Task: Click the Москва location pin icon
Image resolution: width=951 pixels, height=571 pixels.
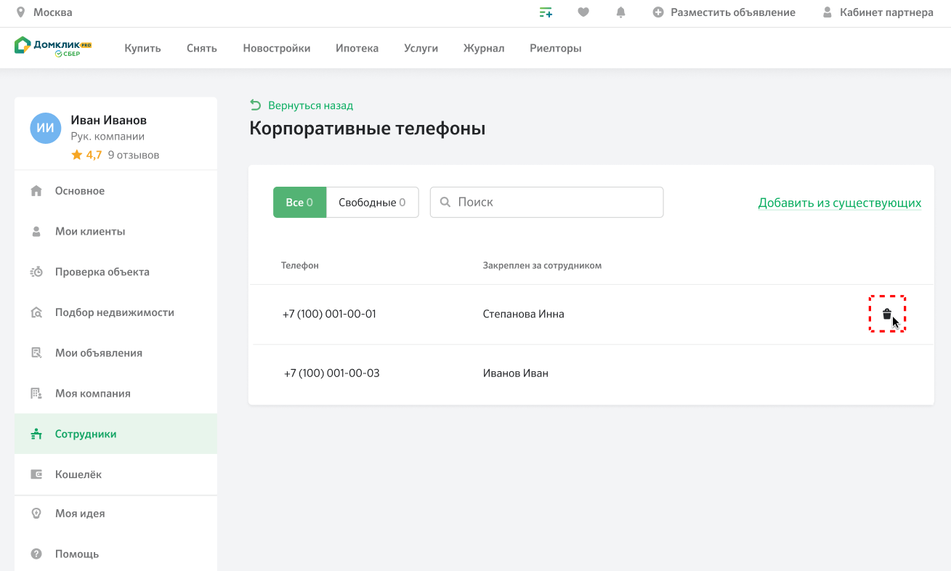Action: pos(20,12)
